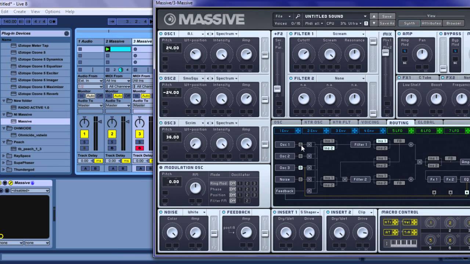Click the cross node before Filter 2 in routing
Screen dimensions: 470x264
[x=345, y=179]
